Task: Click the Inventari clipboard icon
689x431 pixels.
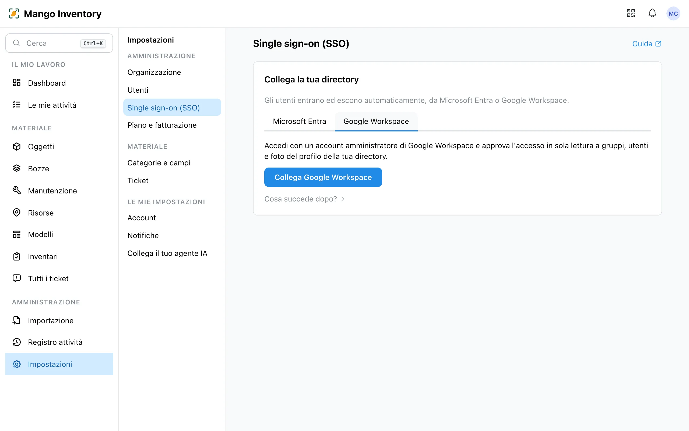Action: pyautogui.click(x=17, y=256)
